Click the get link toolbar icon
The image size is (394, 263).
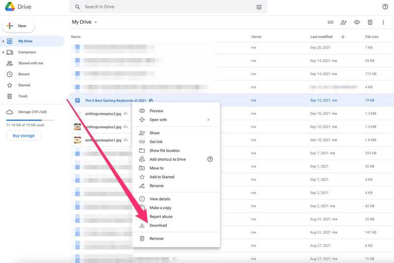[x=330, y=22]
